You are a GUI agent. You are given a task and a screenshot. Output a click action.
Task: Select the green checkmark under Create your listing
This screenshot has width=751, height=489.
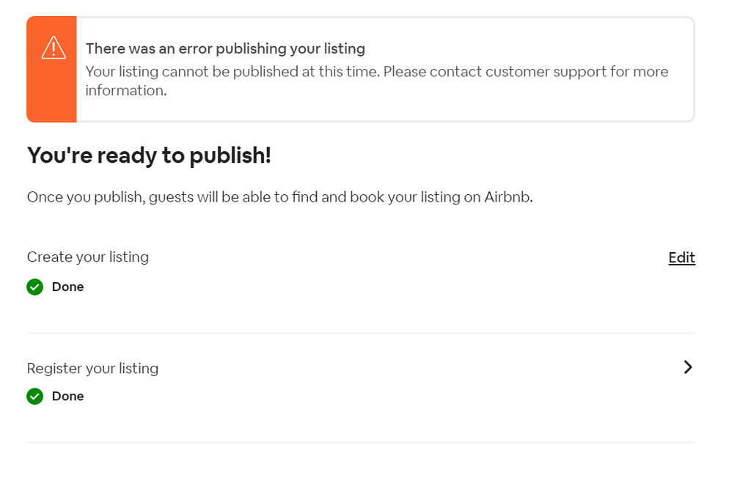34,287
